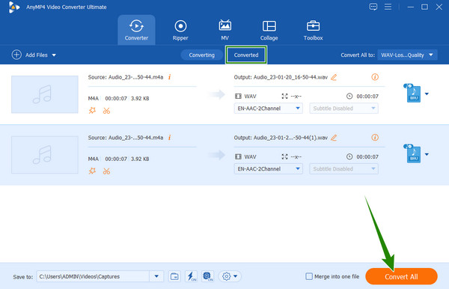Click the first file's resolution icon
The image size is (449, 289).
(284, 97)
